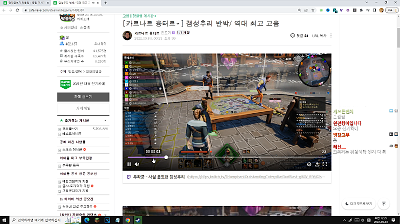
Task: Click the Windows Start button
Action: point(5,220)
